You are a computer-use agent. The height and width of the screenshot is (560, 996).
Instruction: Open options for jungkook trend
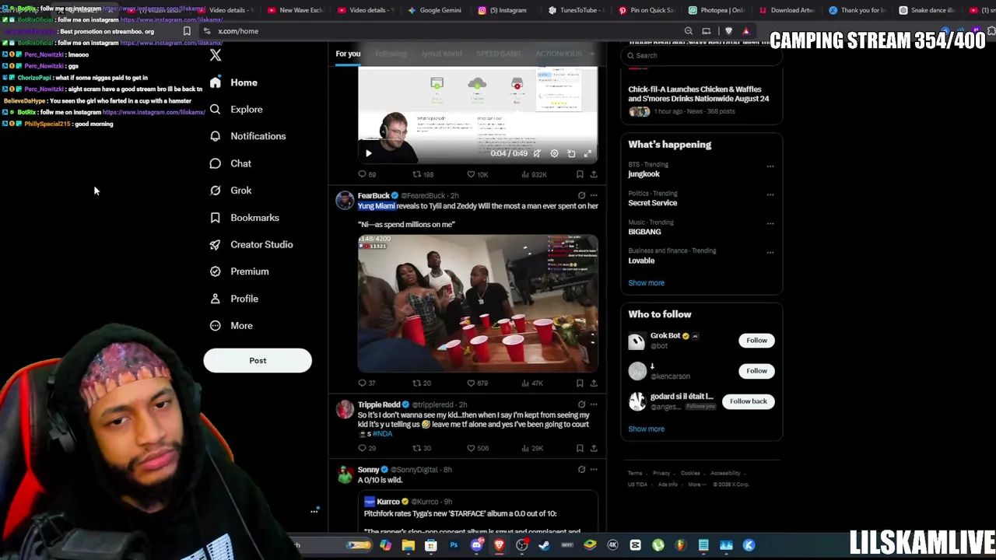(770, 166)
